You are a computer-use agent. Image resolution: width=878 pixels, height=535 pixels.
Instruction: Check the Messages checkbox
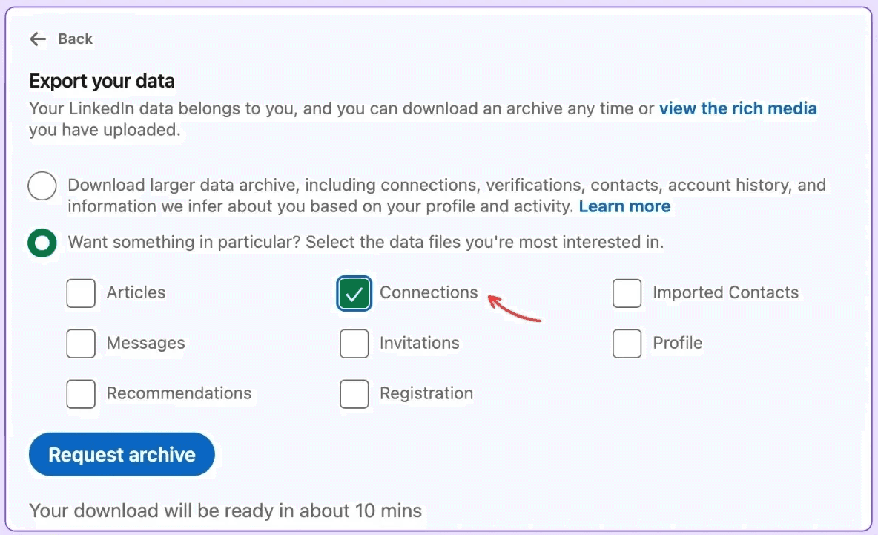[x=81, y=344]
